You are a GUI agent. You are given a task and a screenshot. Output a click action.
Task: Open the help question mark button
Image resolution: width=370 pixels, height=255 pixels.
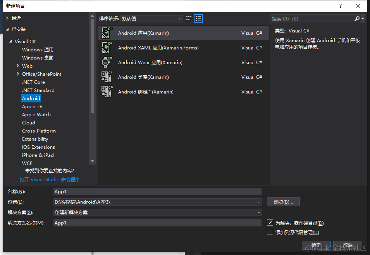tap(340, 6)
